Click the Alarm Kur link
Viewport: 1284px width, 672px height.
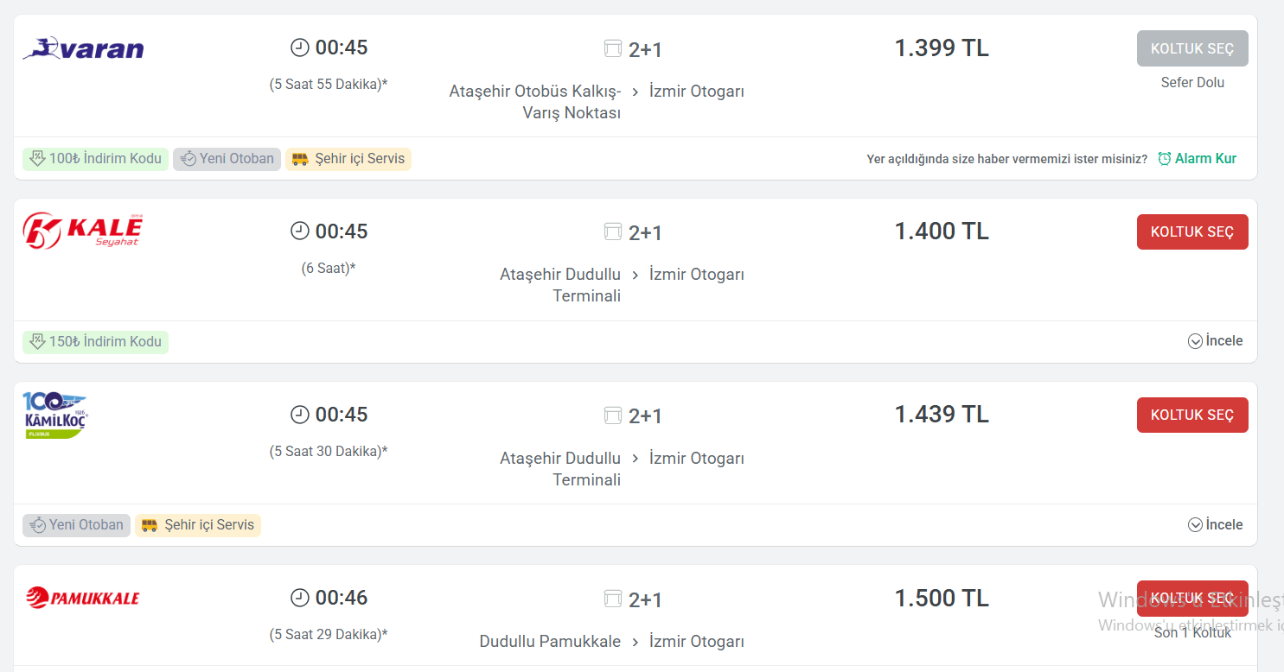(x=1205, y=159)
